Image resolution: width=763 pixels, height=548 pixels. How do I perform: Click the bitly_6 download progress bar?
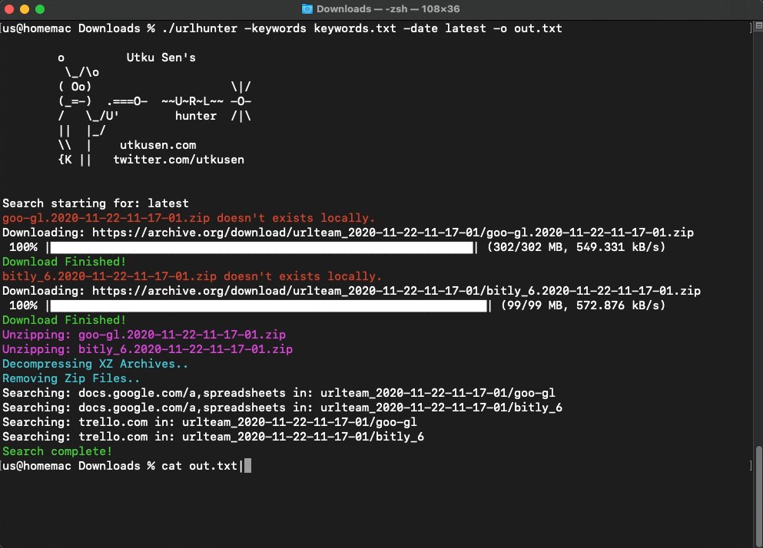[269, 305]
